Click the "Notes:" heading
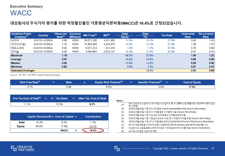Viewport: 225px width, 156px height. click(120, 101)
